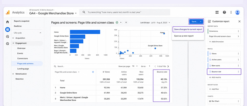Screen dimensions: 247x106
Task: Open the Explore icon in left rail
Action: click(x=7, y=37)
